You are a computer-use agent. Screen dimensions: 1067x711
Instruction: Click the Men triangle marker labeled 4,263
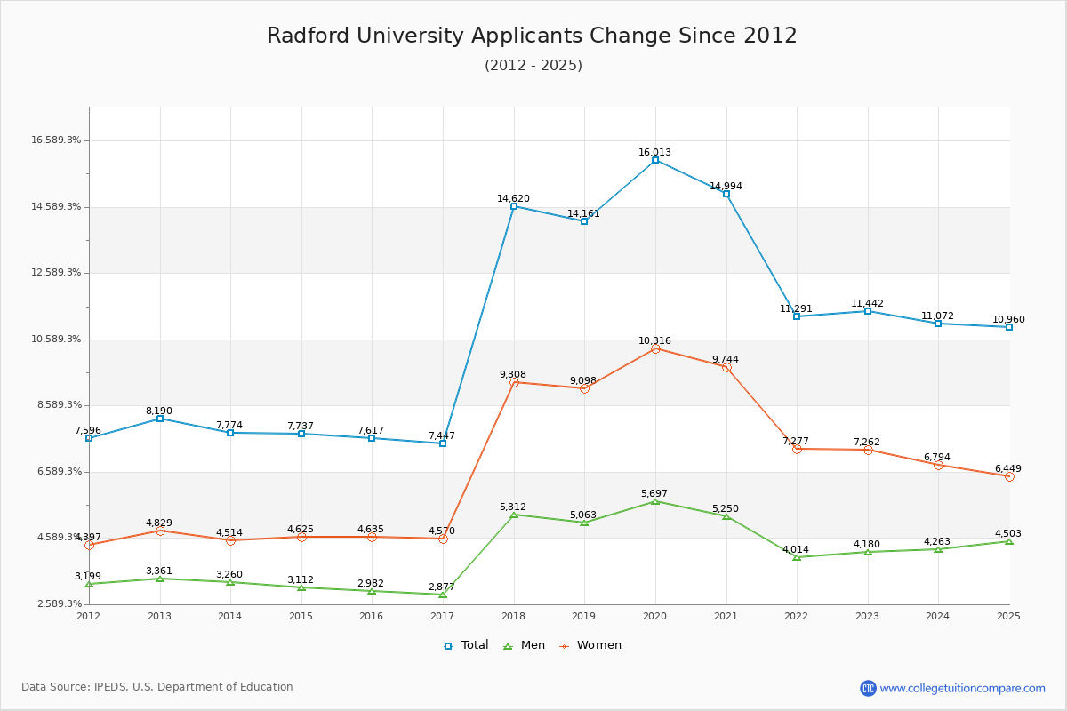coord(938,549)
